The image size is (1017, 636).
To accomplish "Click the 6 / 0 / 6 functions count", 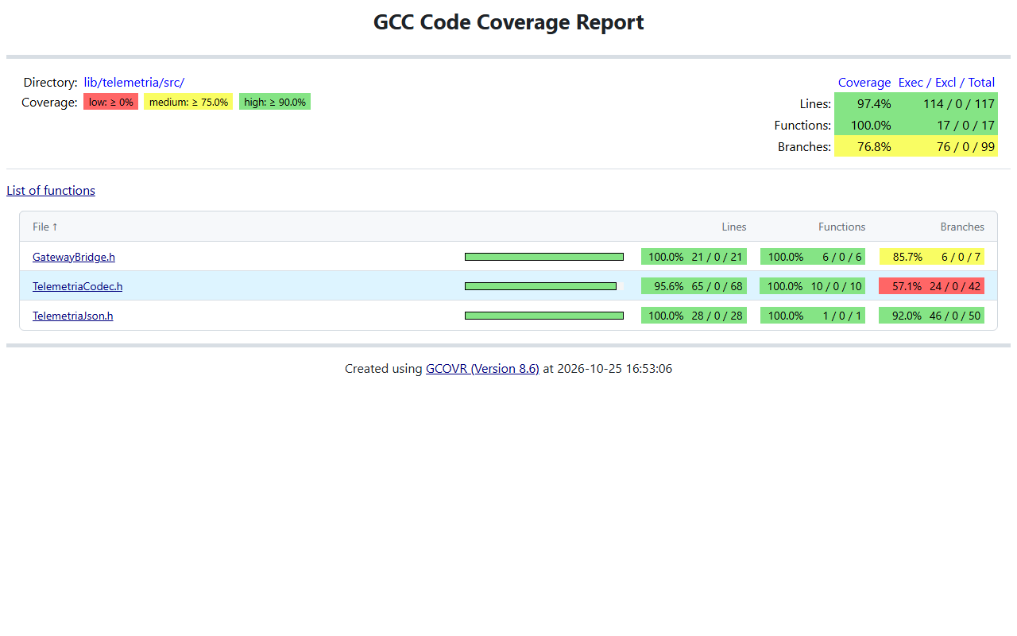I will 842,257.
